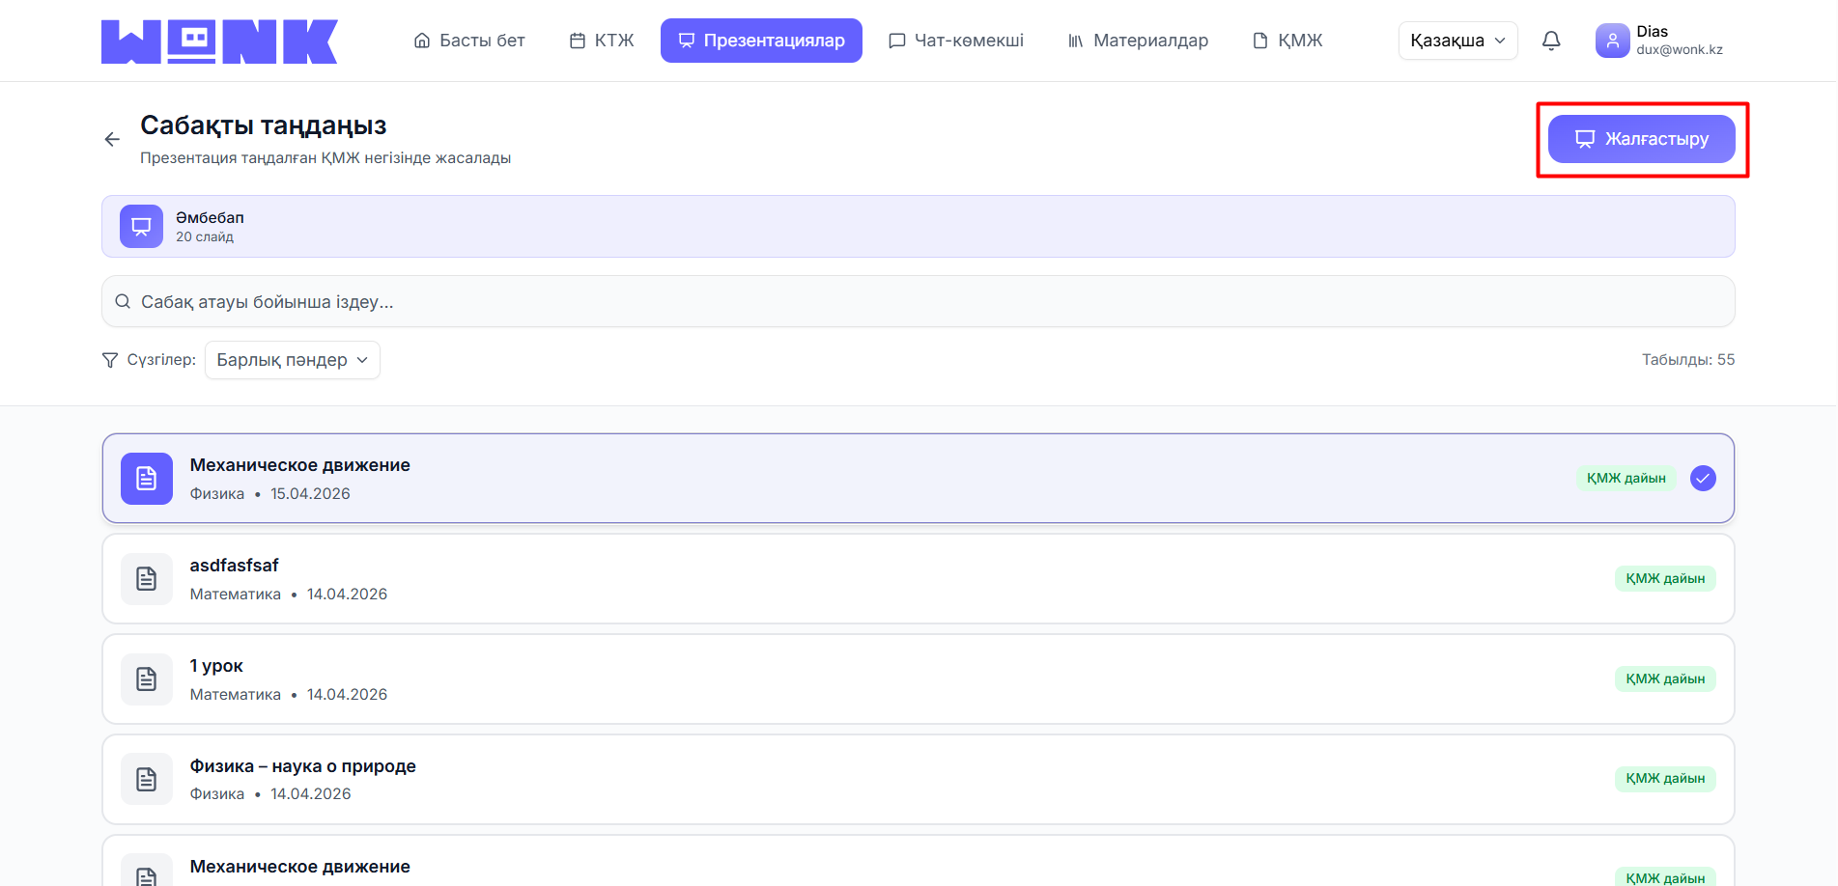Select the asdfasfsaf lesson row

click(869, 579)
